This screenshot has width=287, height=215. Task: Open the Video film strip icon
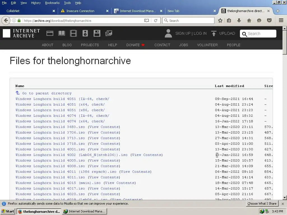coord(73,33)
